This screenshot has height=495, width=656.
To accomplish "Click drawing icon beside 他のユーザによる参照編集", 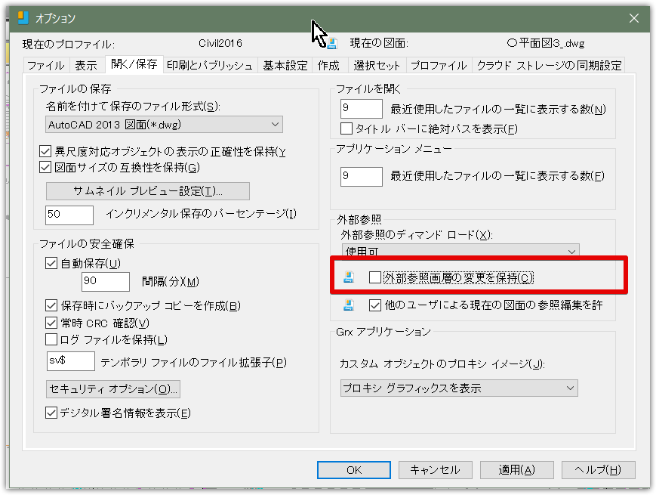I will (349, 305).
